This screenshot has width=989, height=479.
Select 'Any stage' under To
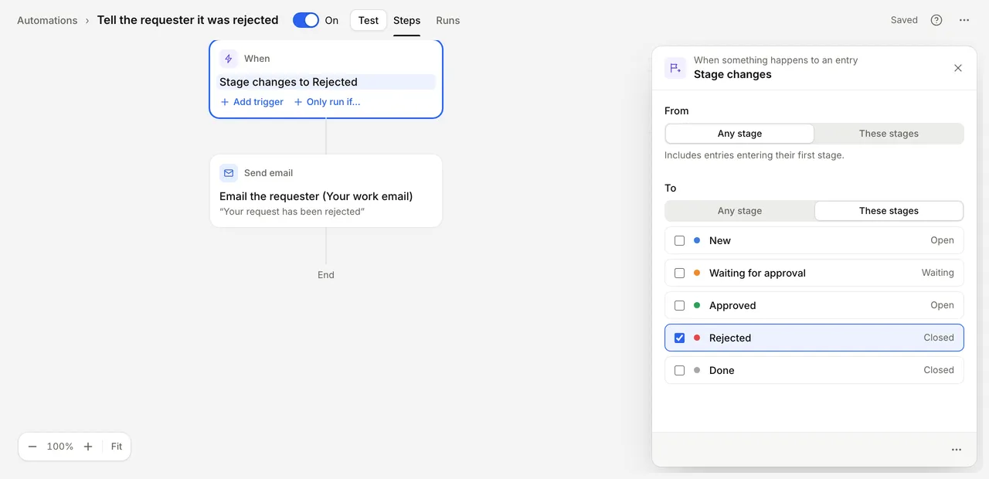(x=739, y=211)
